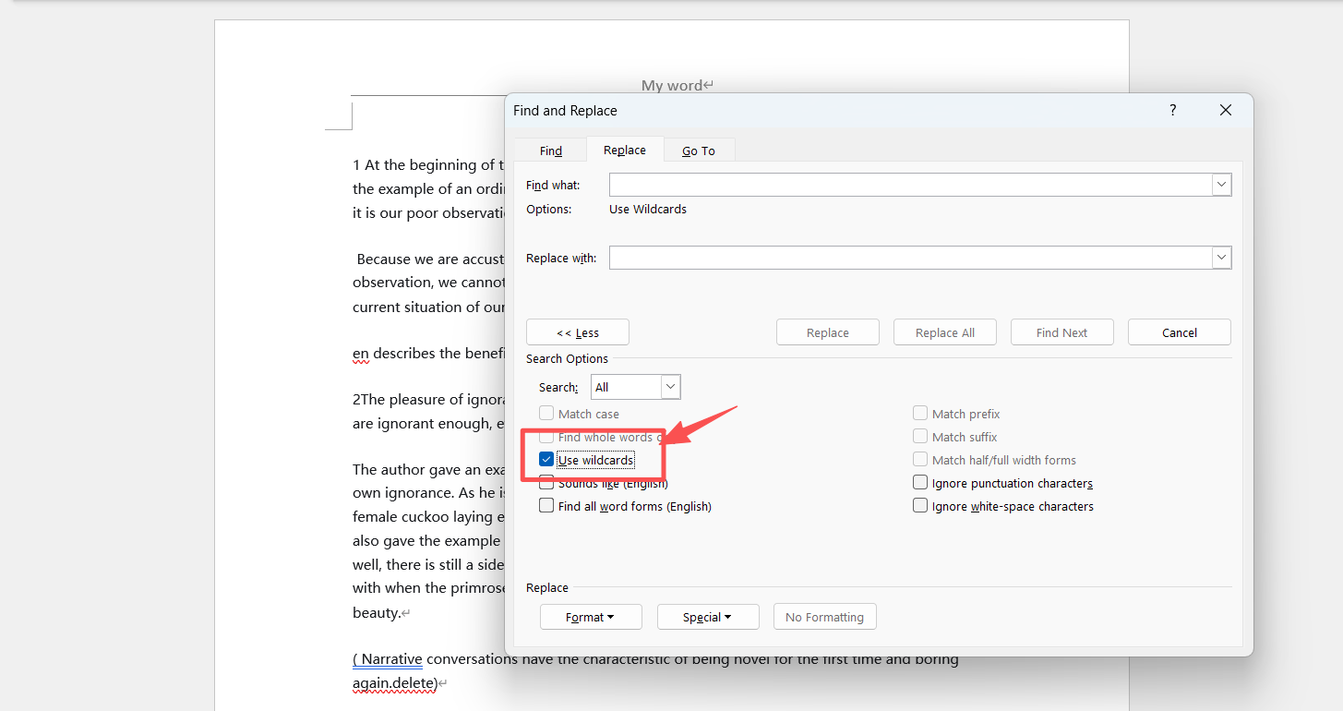Focus the Replace with text field
1343x711 pixels.
coord(910,258)
